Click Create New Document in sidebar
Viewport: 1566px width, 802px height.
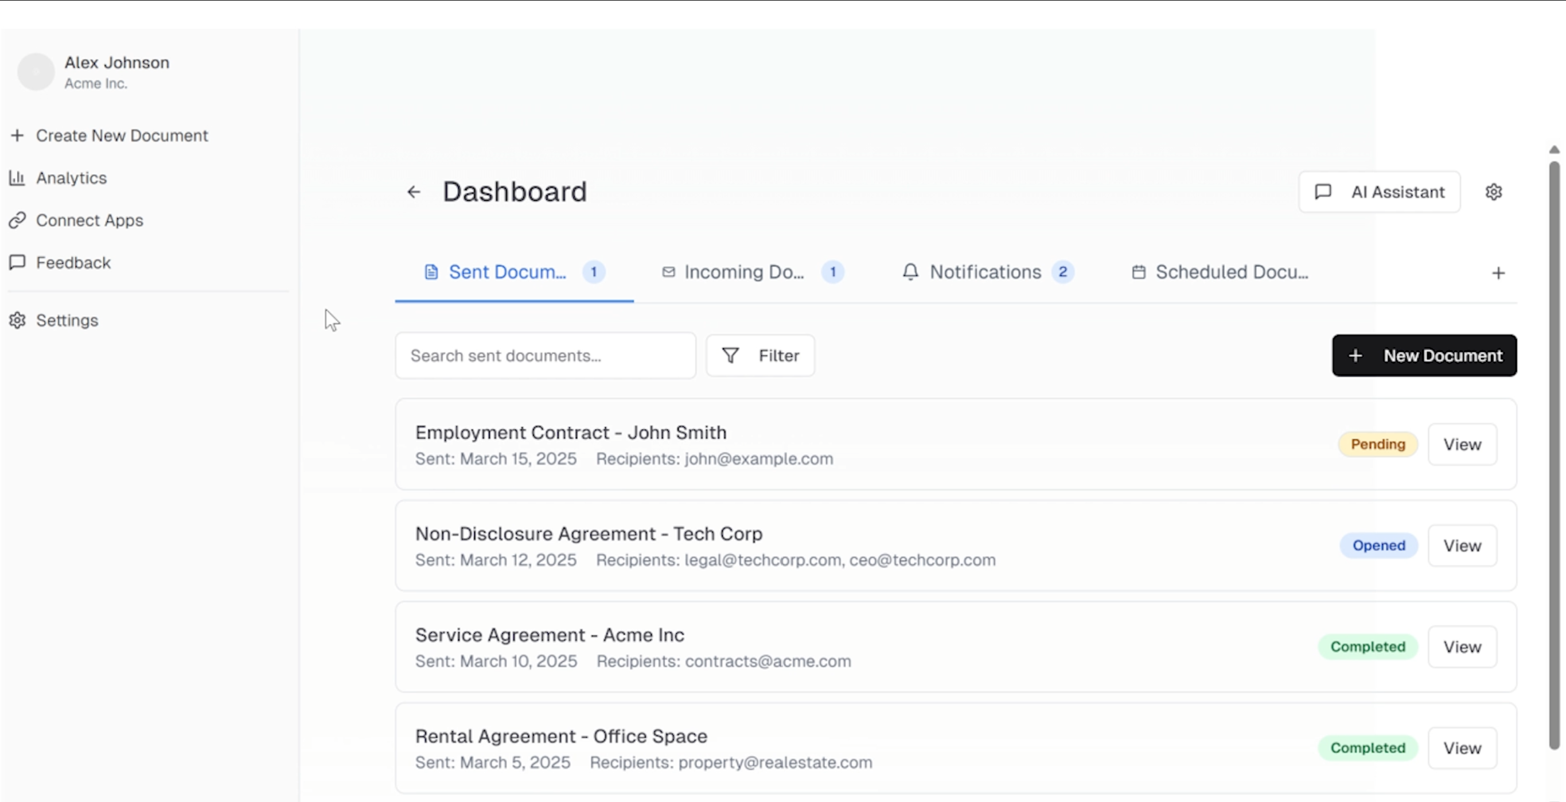[x=122, y=135]
